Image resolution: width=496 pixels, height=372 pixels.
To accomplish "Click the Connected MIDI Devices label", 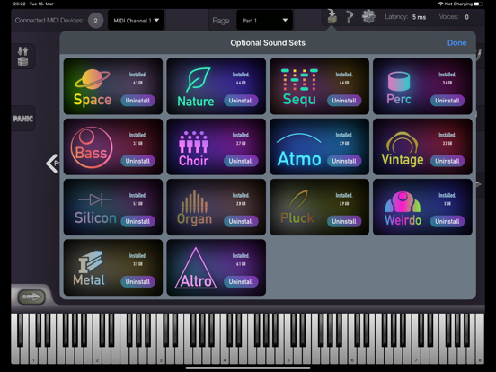I will 49,21.
